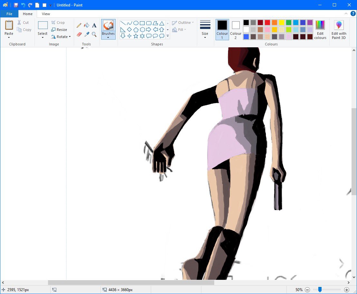Switch to the View tab
This screenshot has width=357, height=294.
click(x=46, y=14)
